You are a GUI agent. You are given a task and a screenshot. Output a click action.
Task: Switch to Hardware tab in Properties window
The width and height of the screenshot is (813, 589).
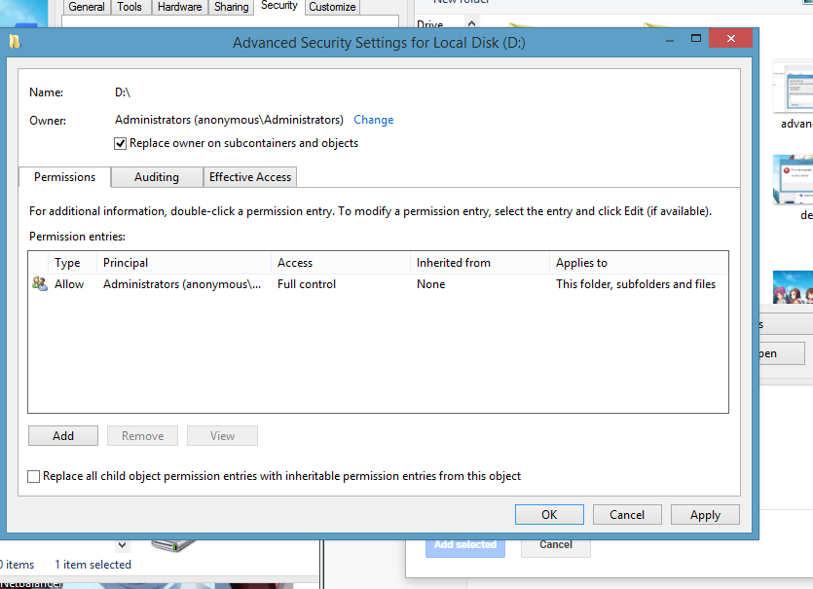pos(180,7)
